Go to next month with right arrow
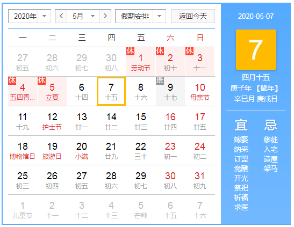The height and width of the screenshot is (227, 294). coord(105,16)
